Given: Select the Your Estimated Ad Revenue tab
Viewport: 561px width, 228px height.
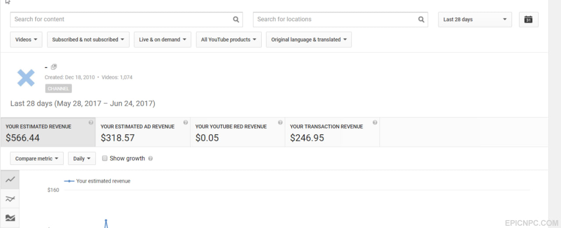Looking at the screenshot, I should click(x=143, y=132).
